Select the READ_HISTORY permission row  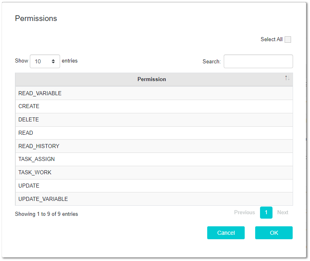click(x=154, y=146)
